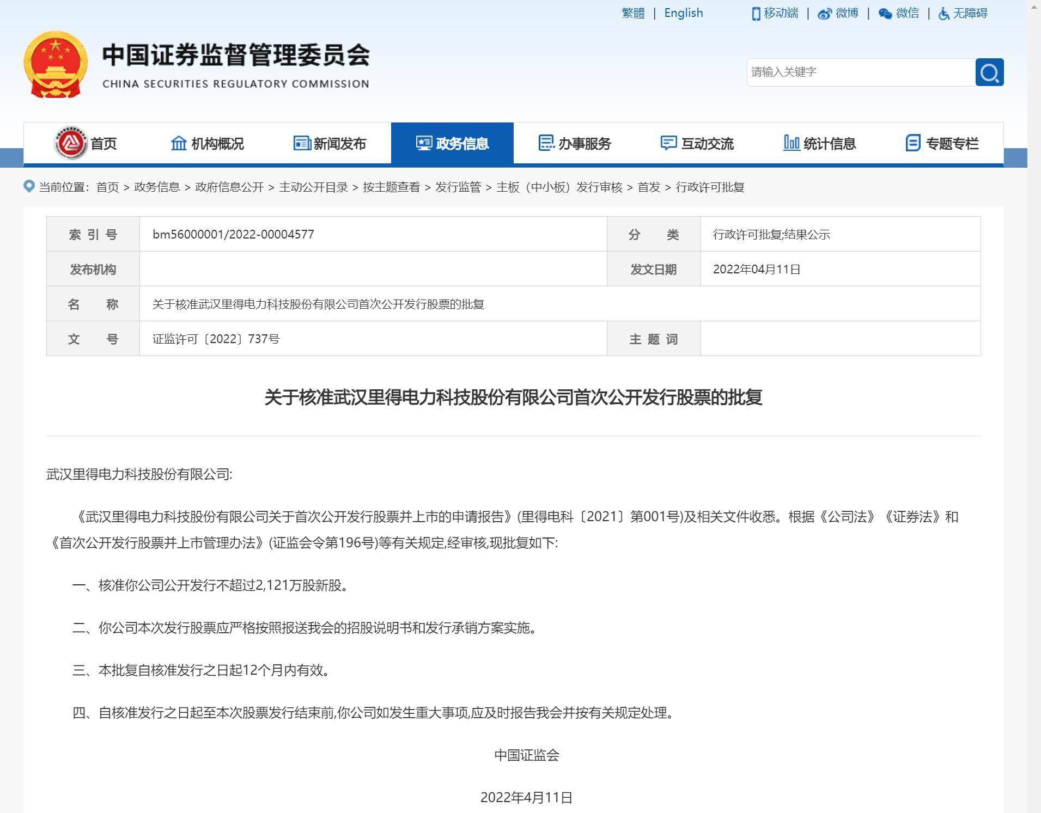Switch to the 繁體 version

coord(633,13)
